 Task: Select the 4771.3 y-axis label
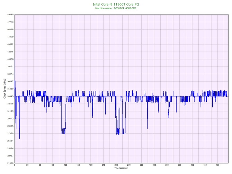pos(10,22)
